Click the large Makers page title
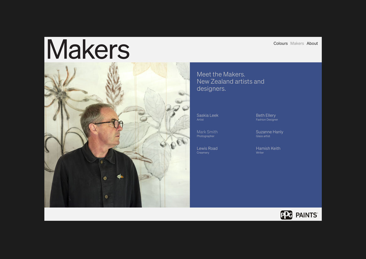 [88, 50]
